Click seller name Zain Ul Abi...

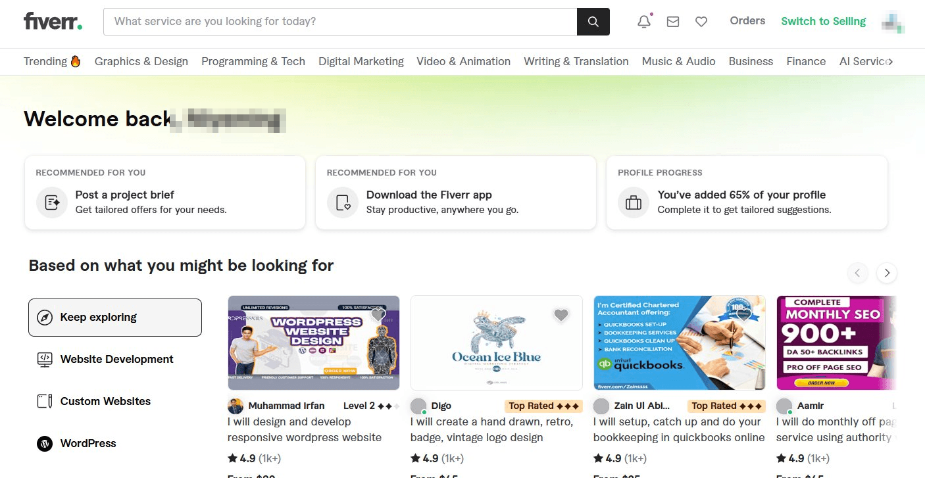(x=642, y=406)
